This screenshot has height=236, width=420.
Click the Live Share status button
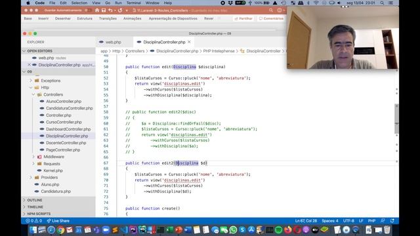[58, 221]
